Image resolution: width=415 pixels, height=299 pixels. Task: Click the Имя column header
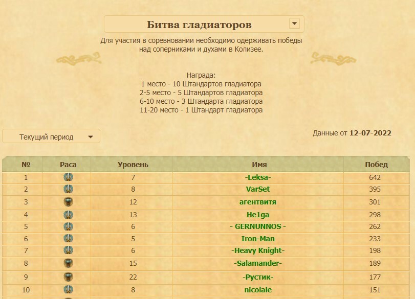259,165
